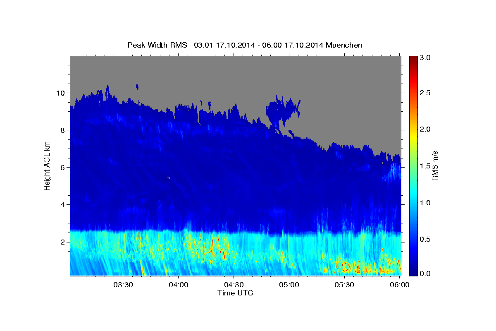Click the dark red top of colorbar
Image resolution: width=496 pixels, height=331 pixels.
(x=413, y=60)
